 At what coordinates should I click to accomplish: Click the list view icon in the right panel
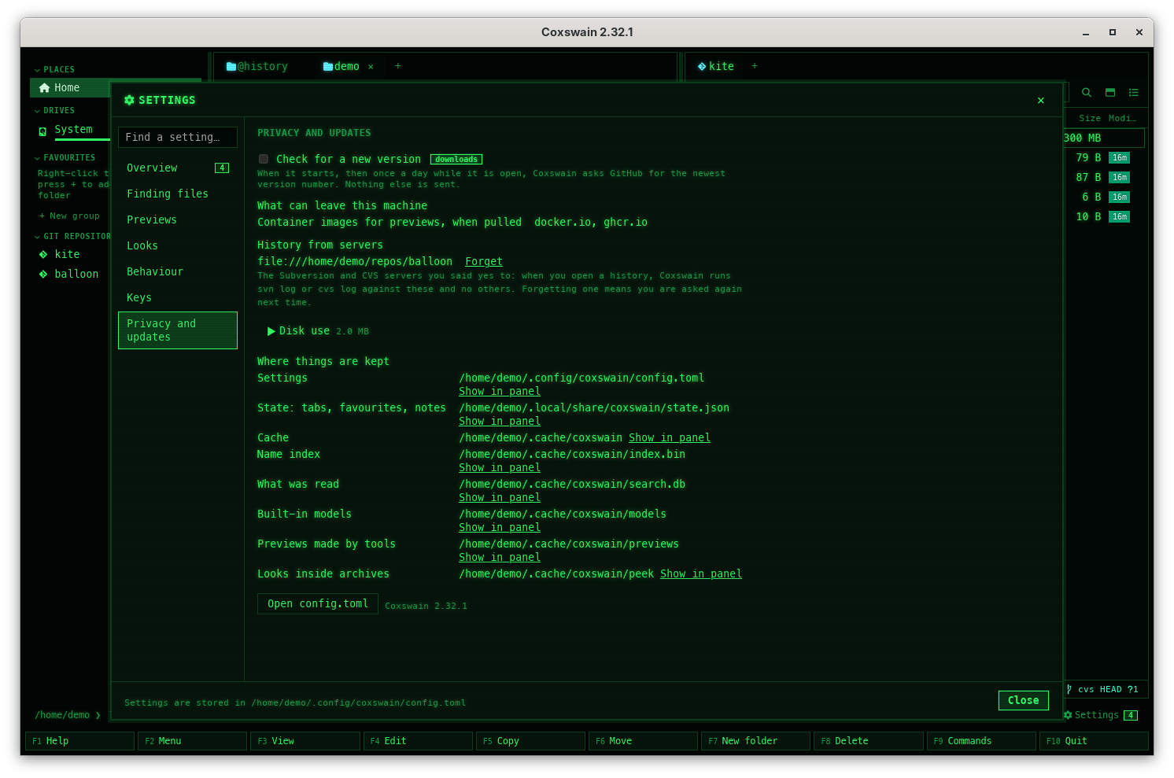pyautogui.click(x=1133, y=93)
